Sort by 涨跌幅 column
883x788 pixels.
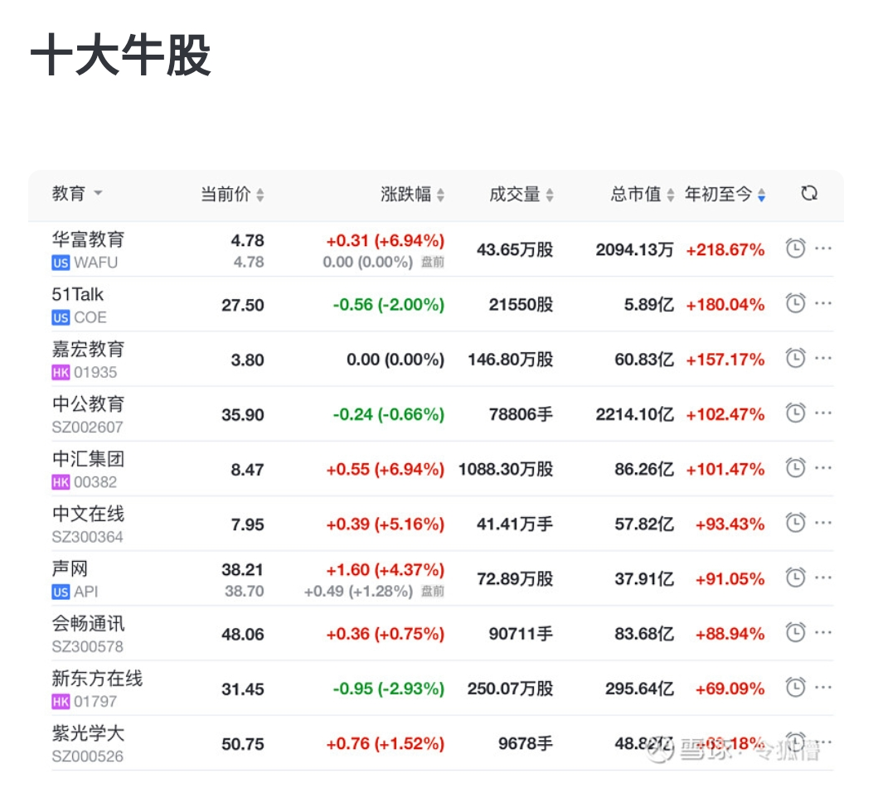pyautogui.click(x=413, y=194)
